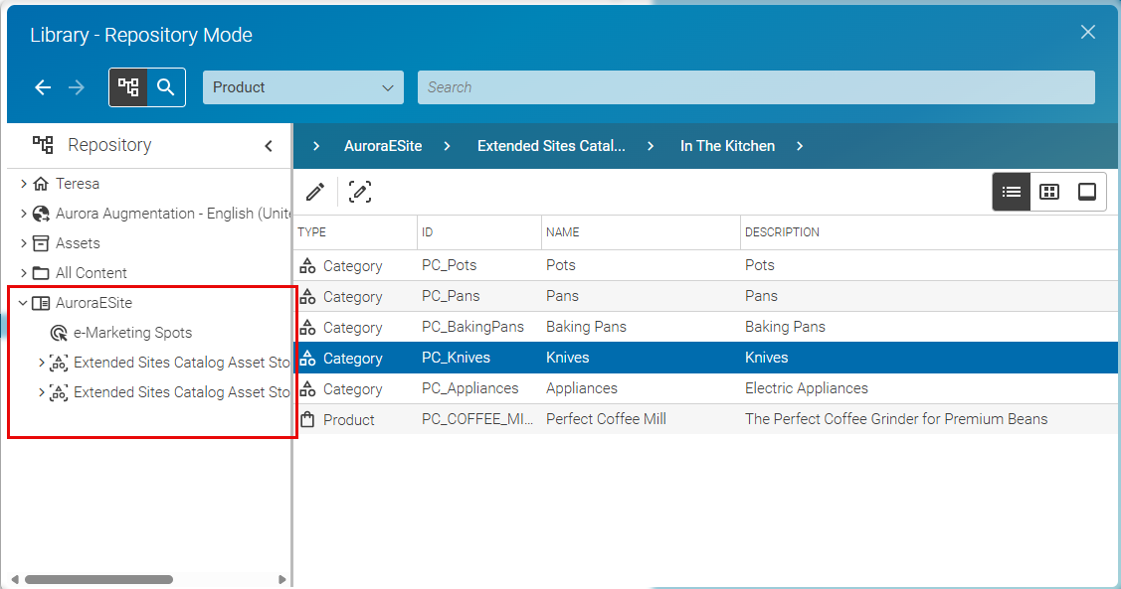Screen dimensions: 1121x589
Task: Select the Edit pencil icon in toolbar
Action: (314, 191)
